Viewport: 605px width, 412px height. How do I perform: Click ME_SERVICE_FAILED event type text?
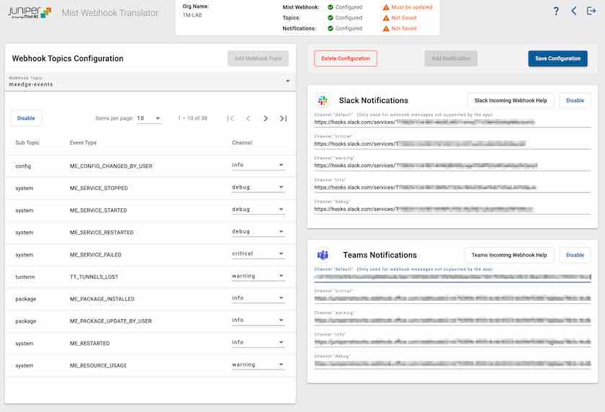click(x=96, y=255)
